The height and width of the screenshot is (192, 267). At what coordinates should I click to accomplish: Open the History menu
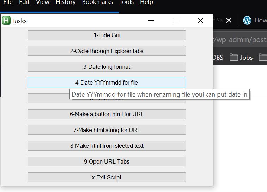pyautogui.click(x=66, y=2)
